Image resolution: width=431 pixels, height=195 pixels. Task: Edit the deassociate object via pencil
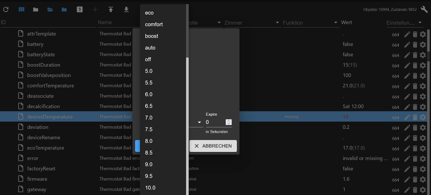407,96
